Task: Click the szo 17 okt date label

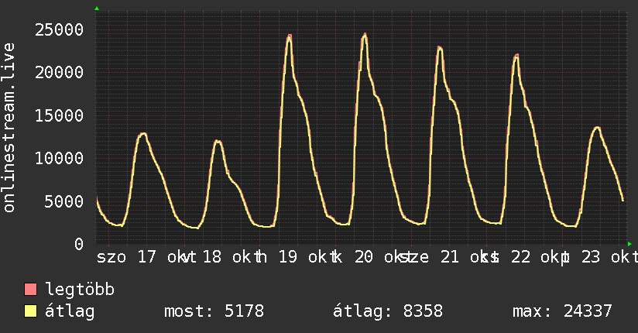Action: coord(142,257)
